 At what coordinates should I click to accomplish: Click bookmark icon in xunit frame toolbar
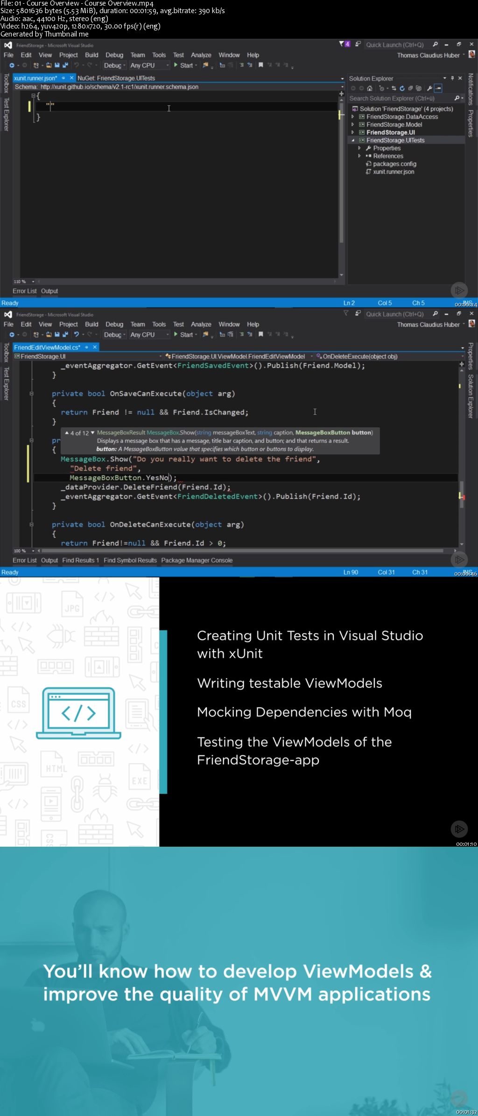(x=260, y=65)
